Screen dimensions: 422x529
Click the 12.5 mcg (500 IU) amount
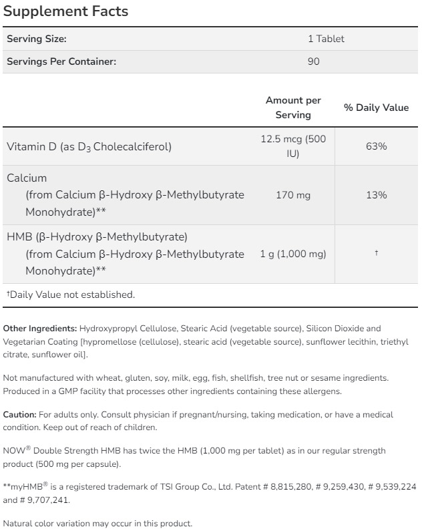(293, 146)
